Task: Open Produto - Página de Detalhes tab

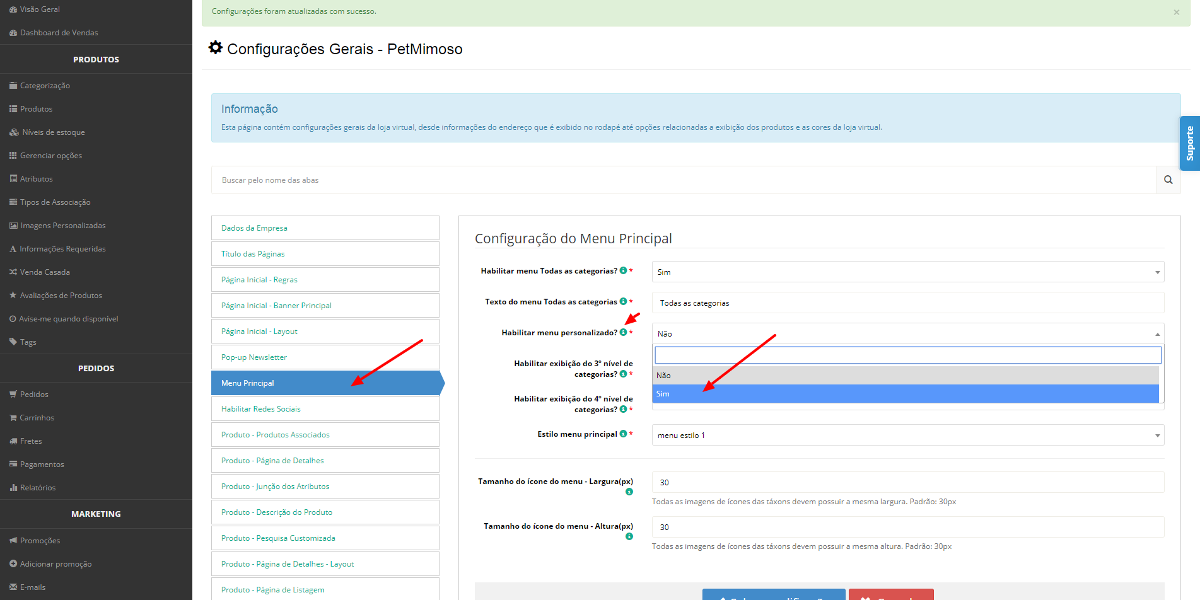Action: pyautogui.click(x=325, y=461)
